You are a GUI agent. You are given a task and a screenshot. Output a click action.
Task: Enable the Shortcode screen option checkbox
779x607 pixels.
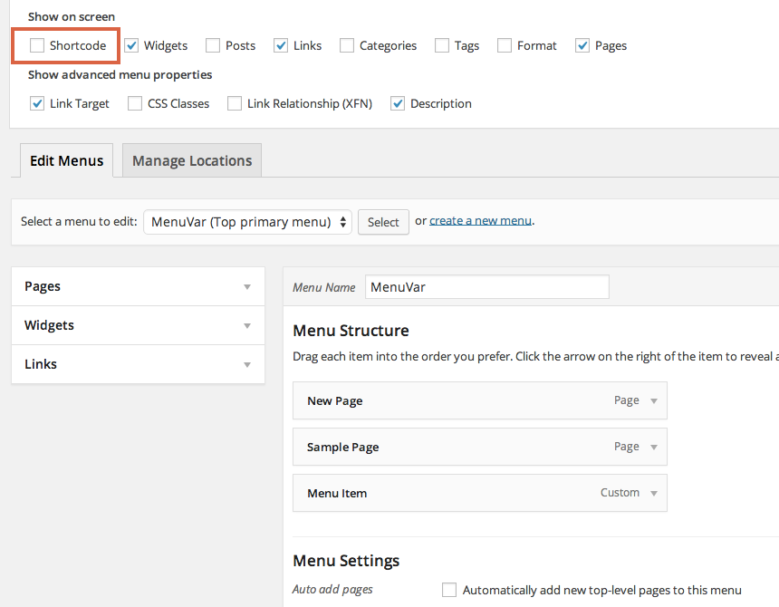[37, 45]
